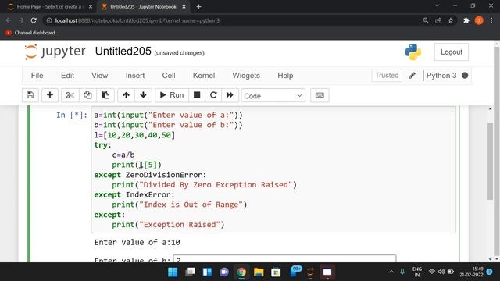Viewport: 500px width, 281px height.
Task: Show hidden system tray icons
Action: click(391, 272)
